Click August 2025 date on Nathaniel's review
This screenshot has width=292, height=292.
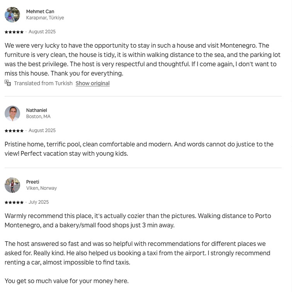coord(42,131)
